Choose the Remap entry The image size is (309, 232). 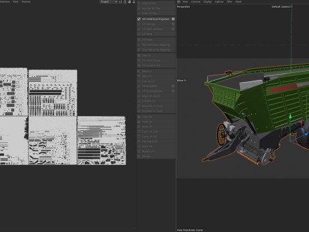click(x=156, y=157)
